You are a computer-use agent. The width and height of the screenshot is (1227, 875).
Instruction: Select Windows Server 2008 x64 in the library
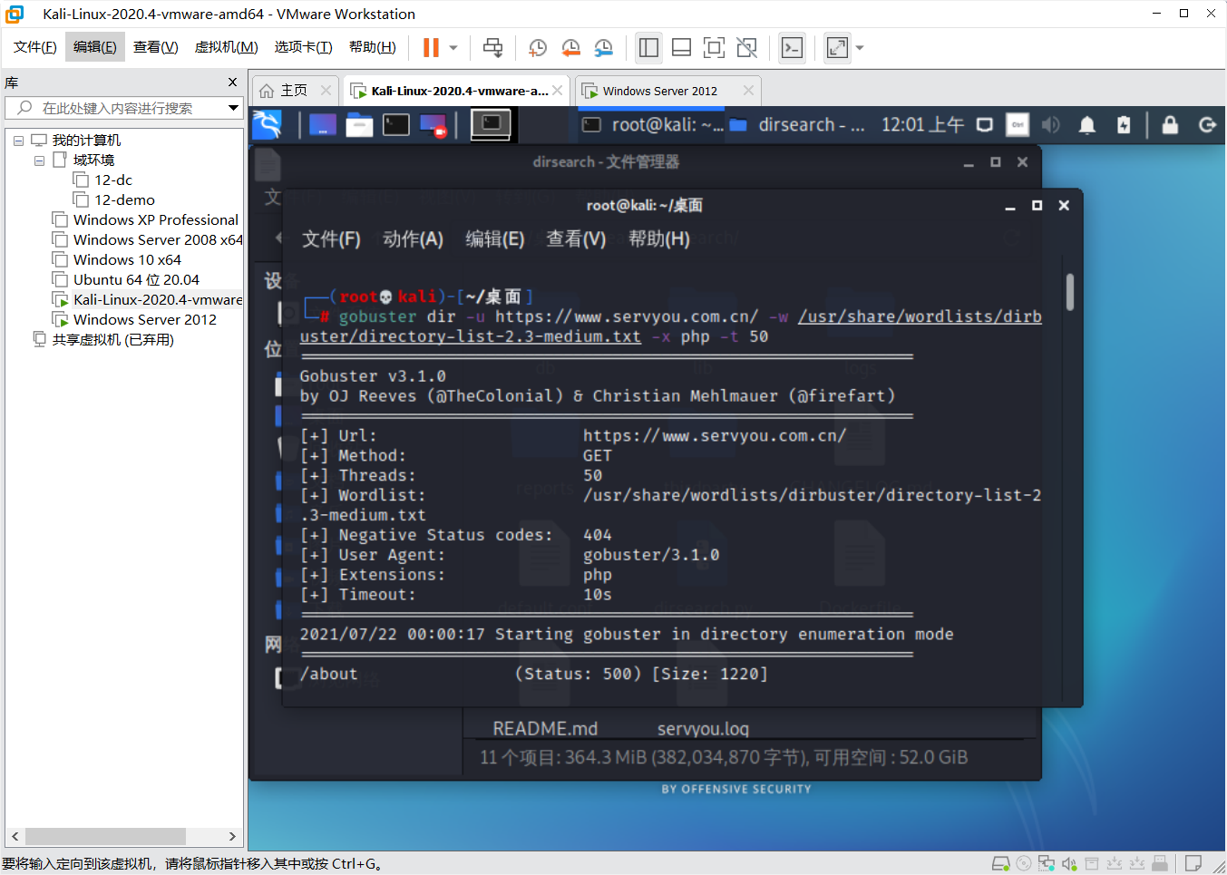[x=157, y=239]
